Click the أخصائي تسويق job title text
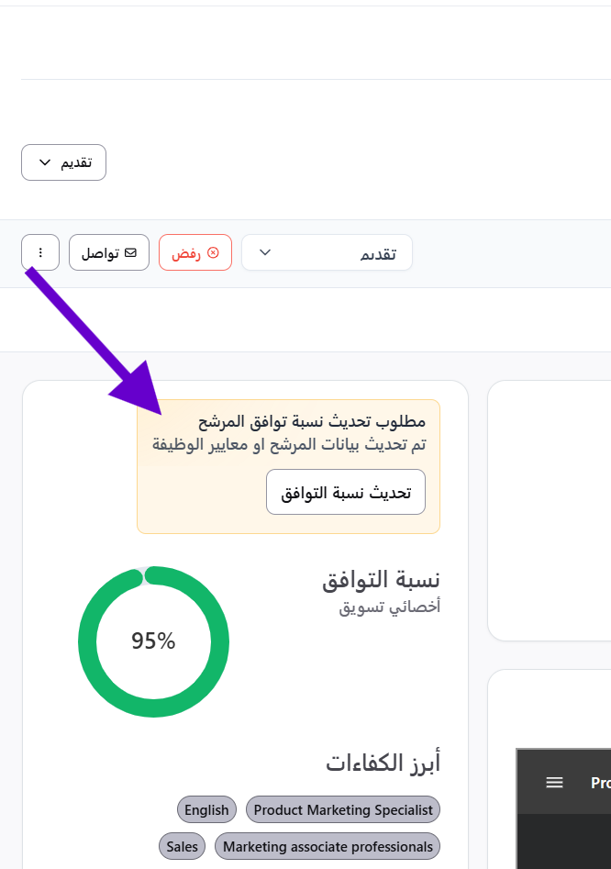 point(389,607)
